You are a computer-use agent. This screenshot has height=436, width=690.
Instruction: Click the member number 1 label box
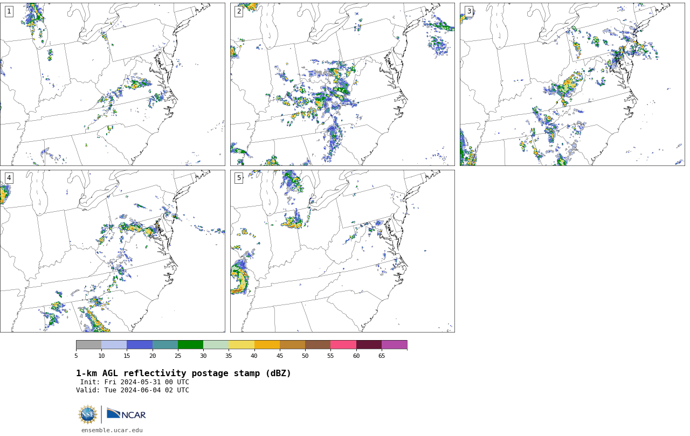pos(9,11)
